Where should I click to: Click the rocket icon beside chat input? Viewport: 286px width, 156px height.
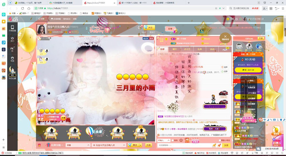(x=219, y=145)
